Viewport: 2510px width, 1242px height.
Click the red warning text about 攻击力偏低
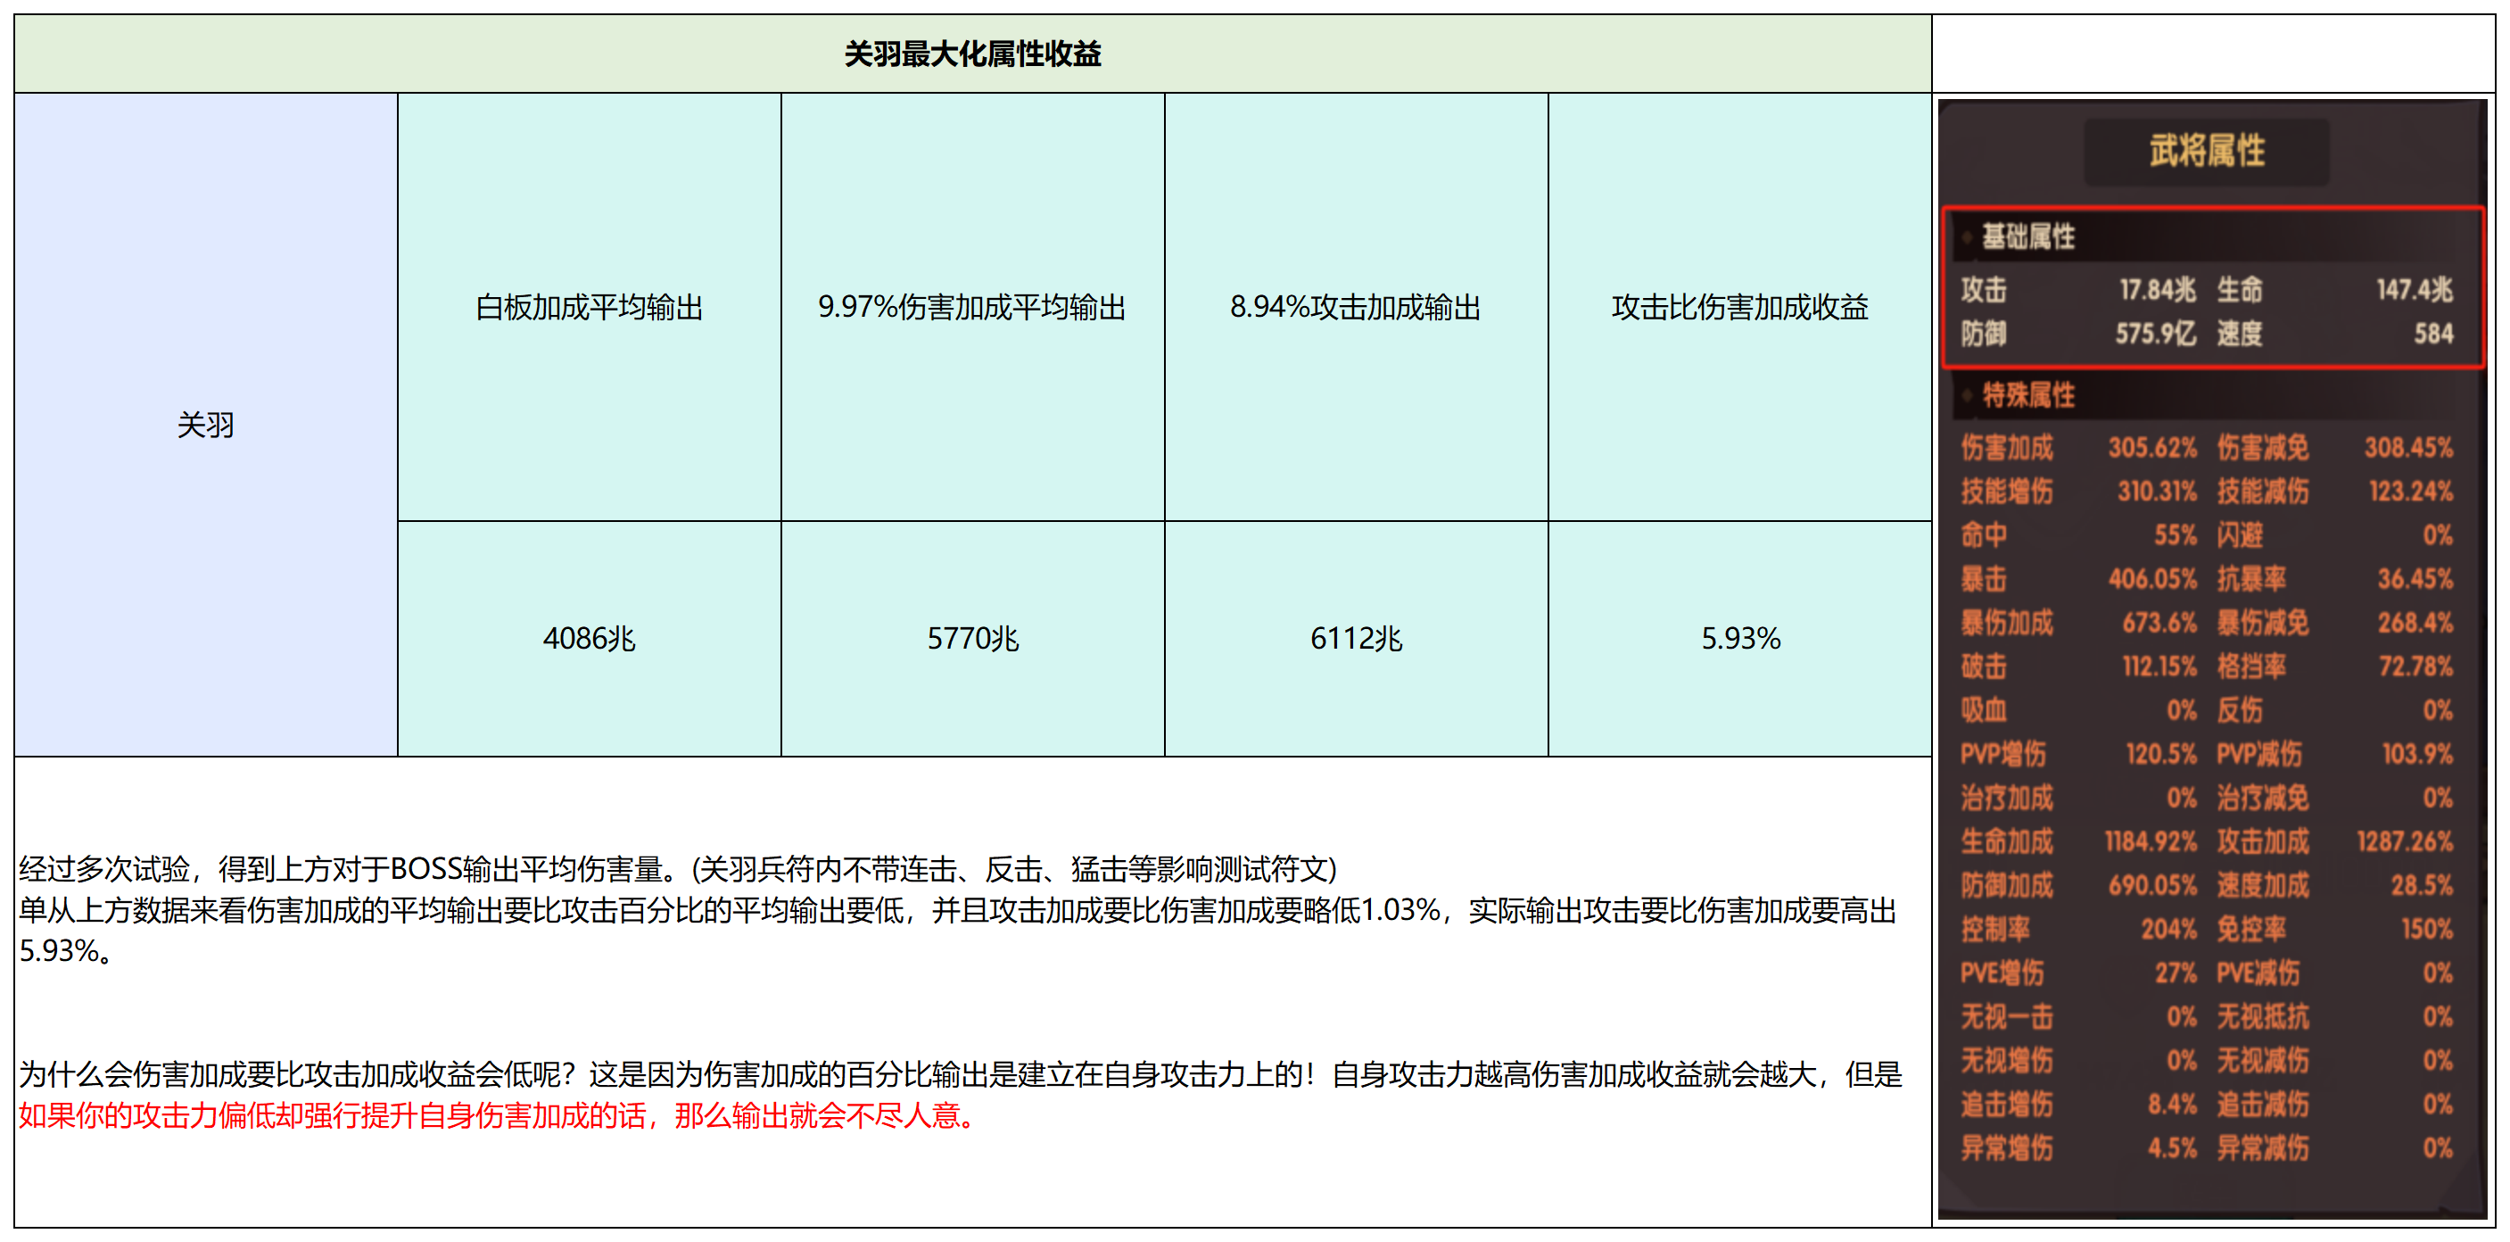[x=495, y=1119]
